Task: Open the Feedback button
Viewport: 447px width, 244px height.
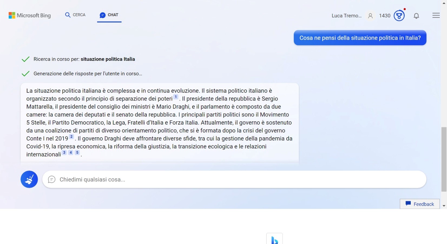Action: pyautogui.click(x=420, y=204)
